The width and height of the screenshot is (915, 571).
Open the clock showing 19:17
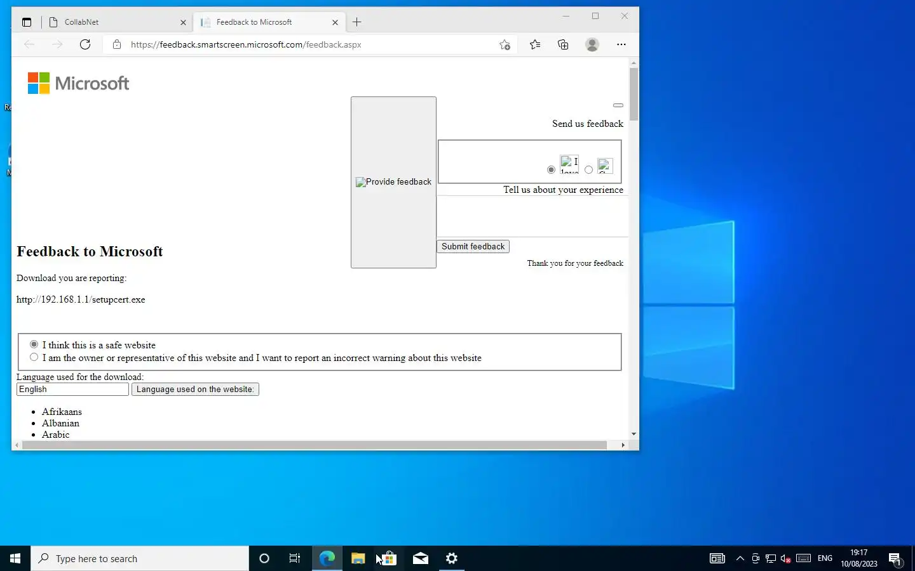859,558
